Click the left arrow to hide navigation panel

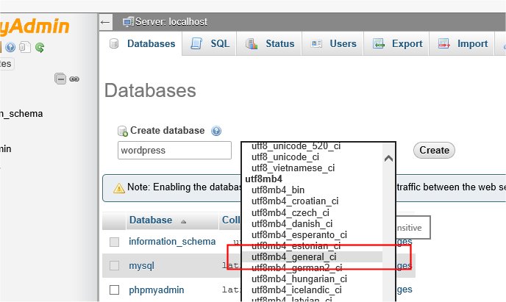(105, 22)
